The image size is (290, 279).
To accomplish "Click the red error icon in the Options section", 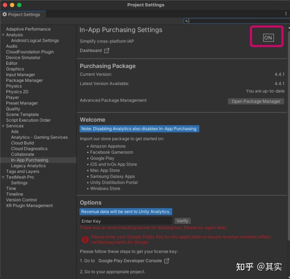I will coord(85,240).
